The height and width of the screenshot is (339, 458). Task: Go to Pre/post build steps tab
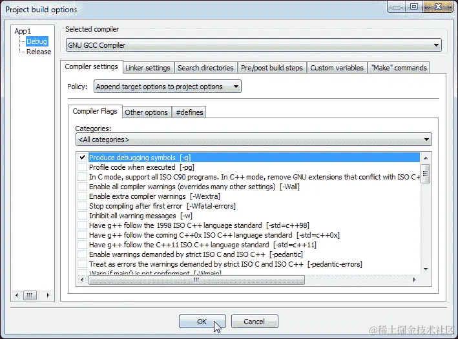(272, 68)
